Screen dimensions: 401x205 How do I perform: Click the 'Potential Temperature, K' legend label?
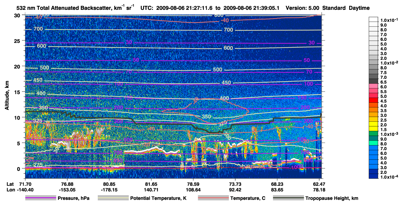coord(158,198)
